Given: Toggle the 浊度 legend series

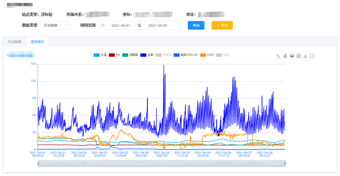Looking at the screenshot, I should pyautogui.click(x=147, y=55).
